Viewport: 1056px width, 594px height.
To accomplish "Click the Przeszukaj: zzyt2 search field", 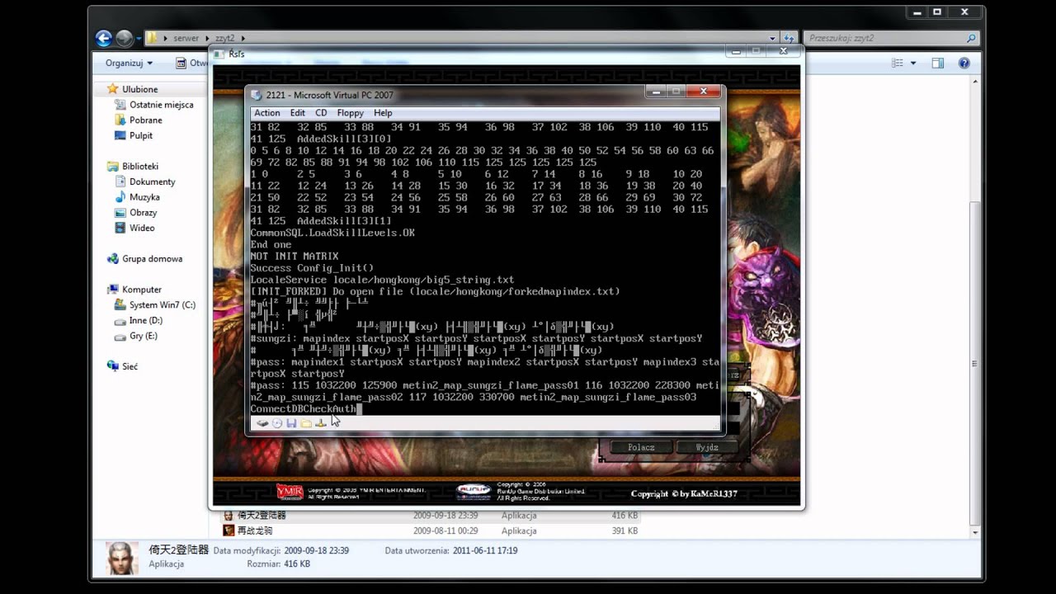I will click(891, 38).
